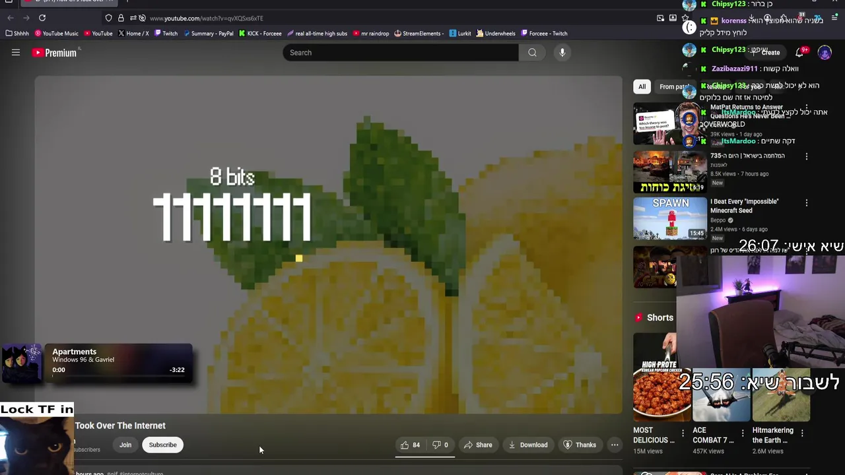This screenshot has height=475, width=845.
Task: Open the ACE COMBAT 7 short thumbnail
Action: click(x=722, y=395)
